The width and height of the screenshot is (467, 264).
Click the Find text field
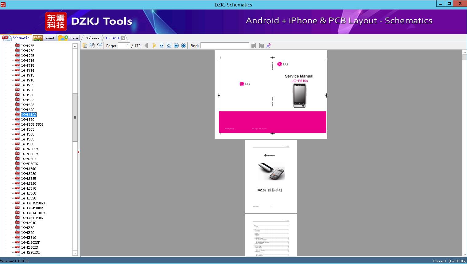(225, 45)
